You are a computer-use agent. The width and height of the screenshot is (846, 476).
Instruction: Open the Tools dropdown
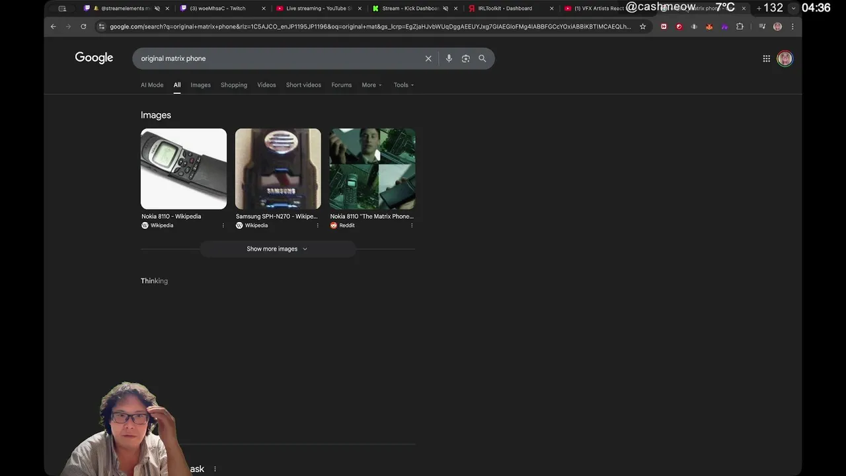click(x=404, y=85)
